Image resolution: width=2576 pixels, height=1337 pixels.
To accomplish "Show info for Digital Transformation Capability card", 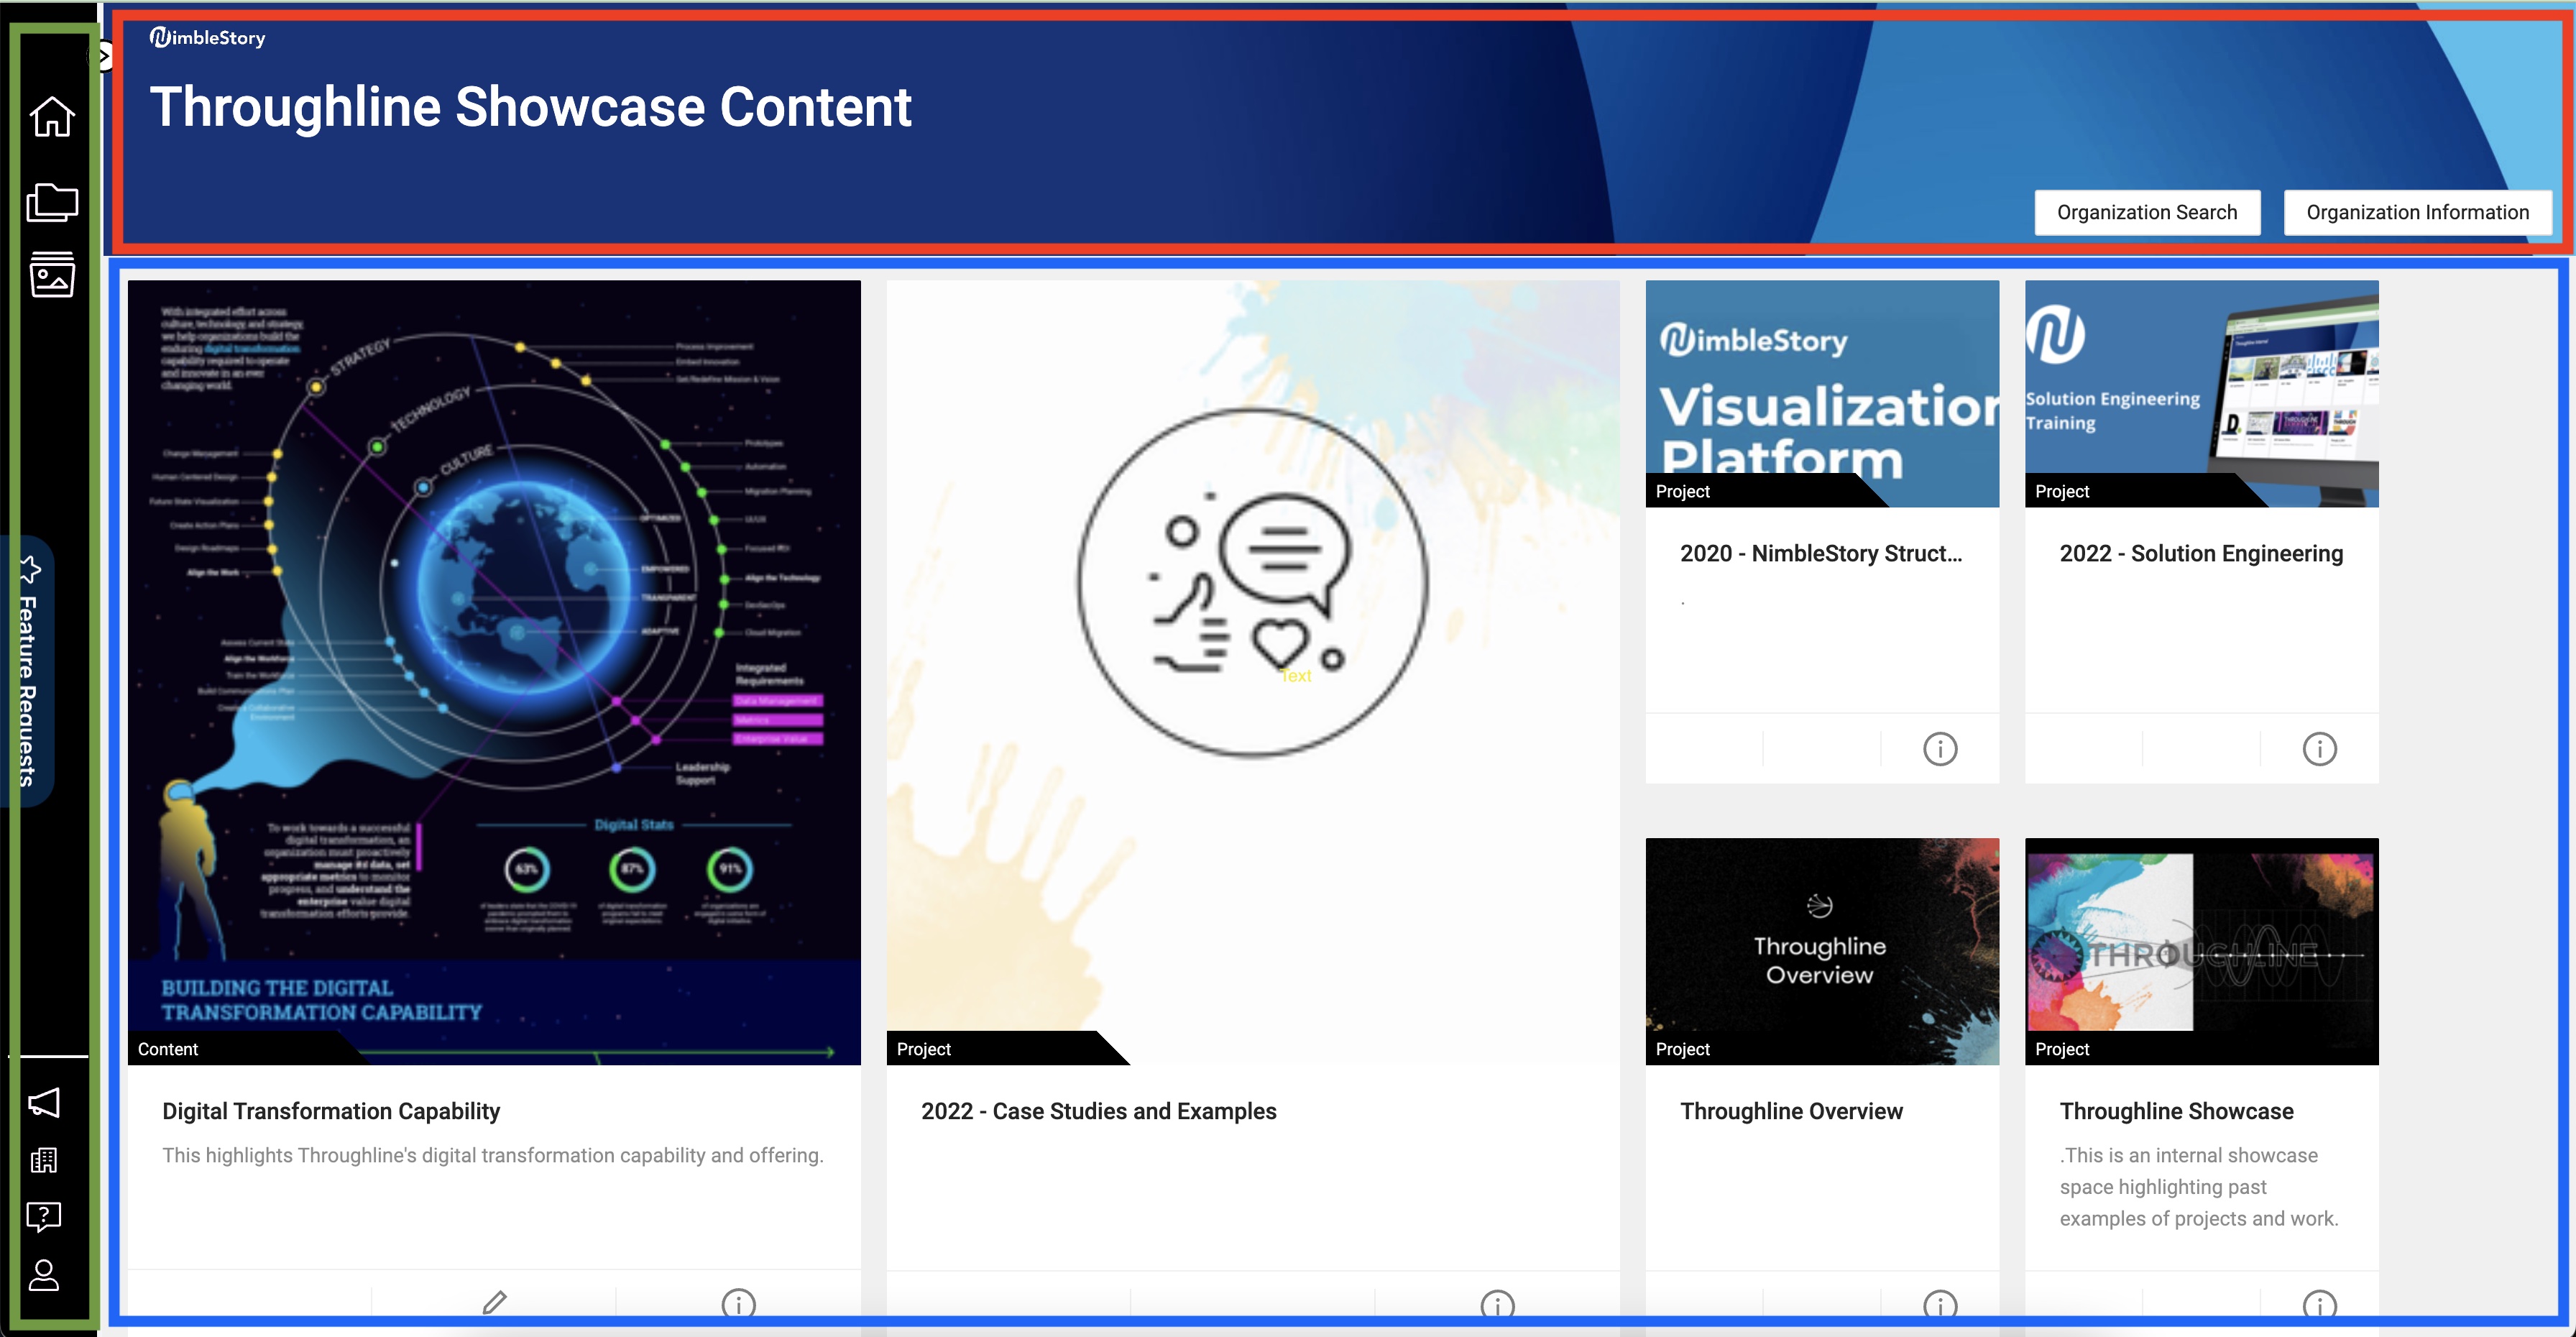I will click(x=738, y=1304).
